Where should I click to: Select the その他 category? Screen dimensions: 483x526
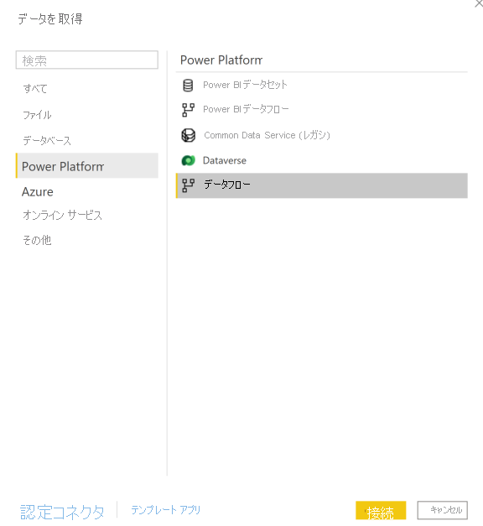click(x=37, y=240)
